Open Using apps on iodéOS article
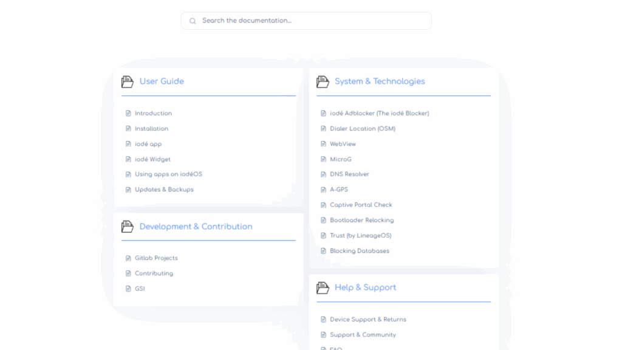The height and width of the screenshot is (350, 622). coord(169,174)
